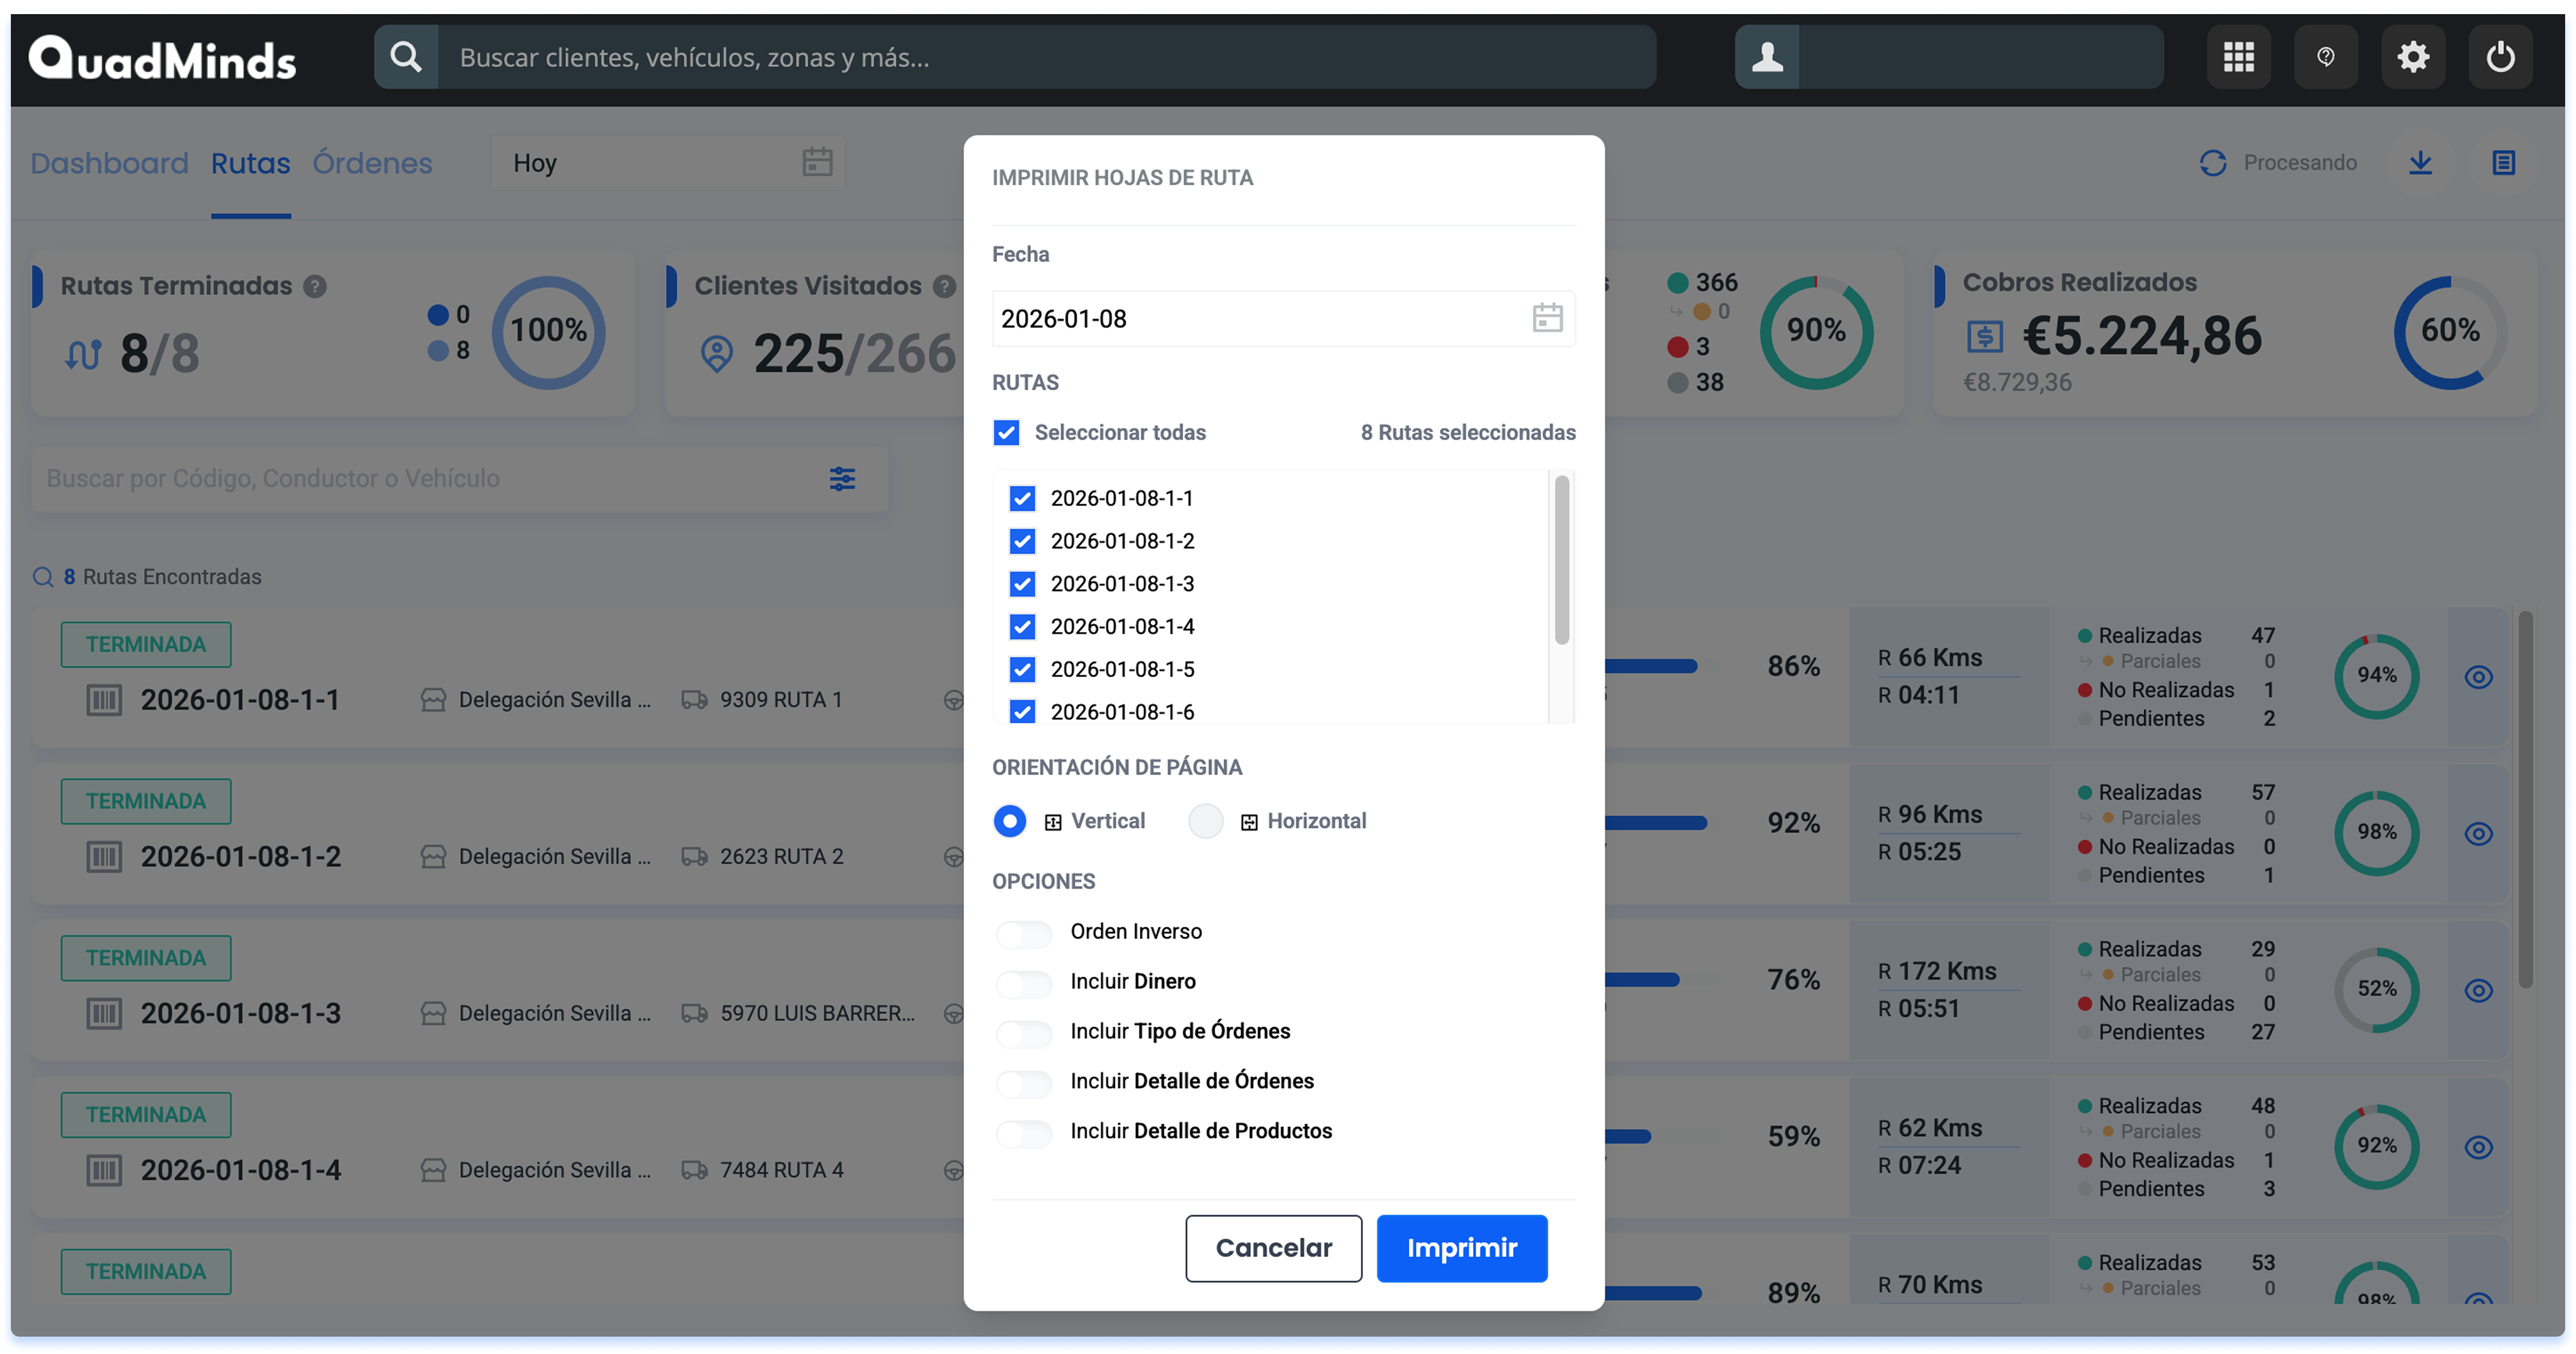Image resolution: width=2576 pixels, height=1354 pixels.
Task: Click the power logout icon
Action: (x=2500, y=57)
